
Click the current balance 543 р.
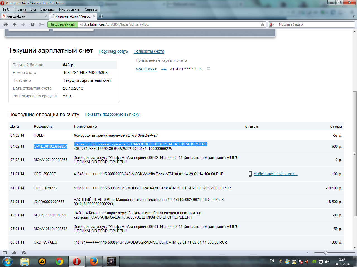69,65
